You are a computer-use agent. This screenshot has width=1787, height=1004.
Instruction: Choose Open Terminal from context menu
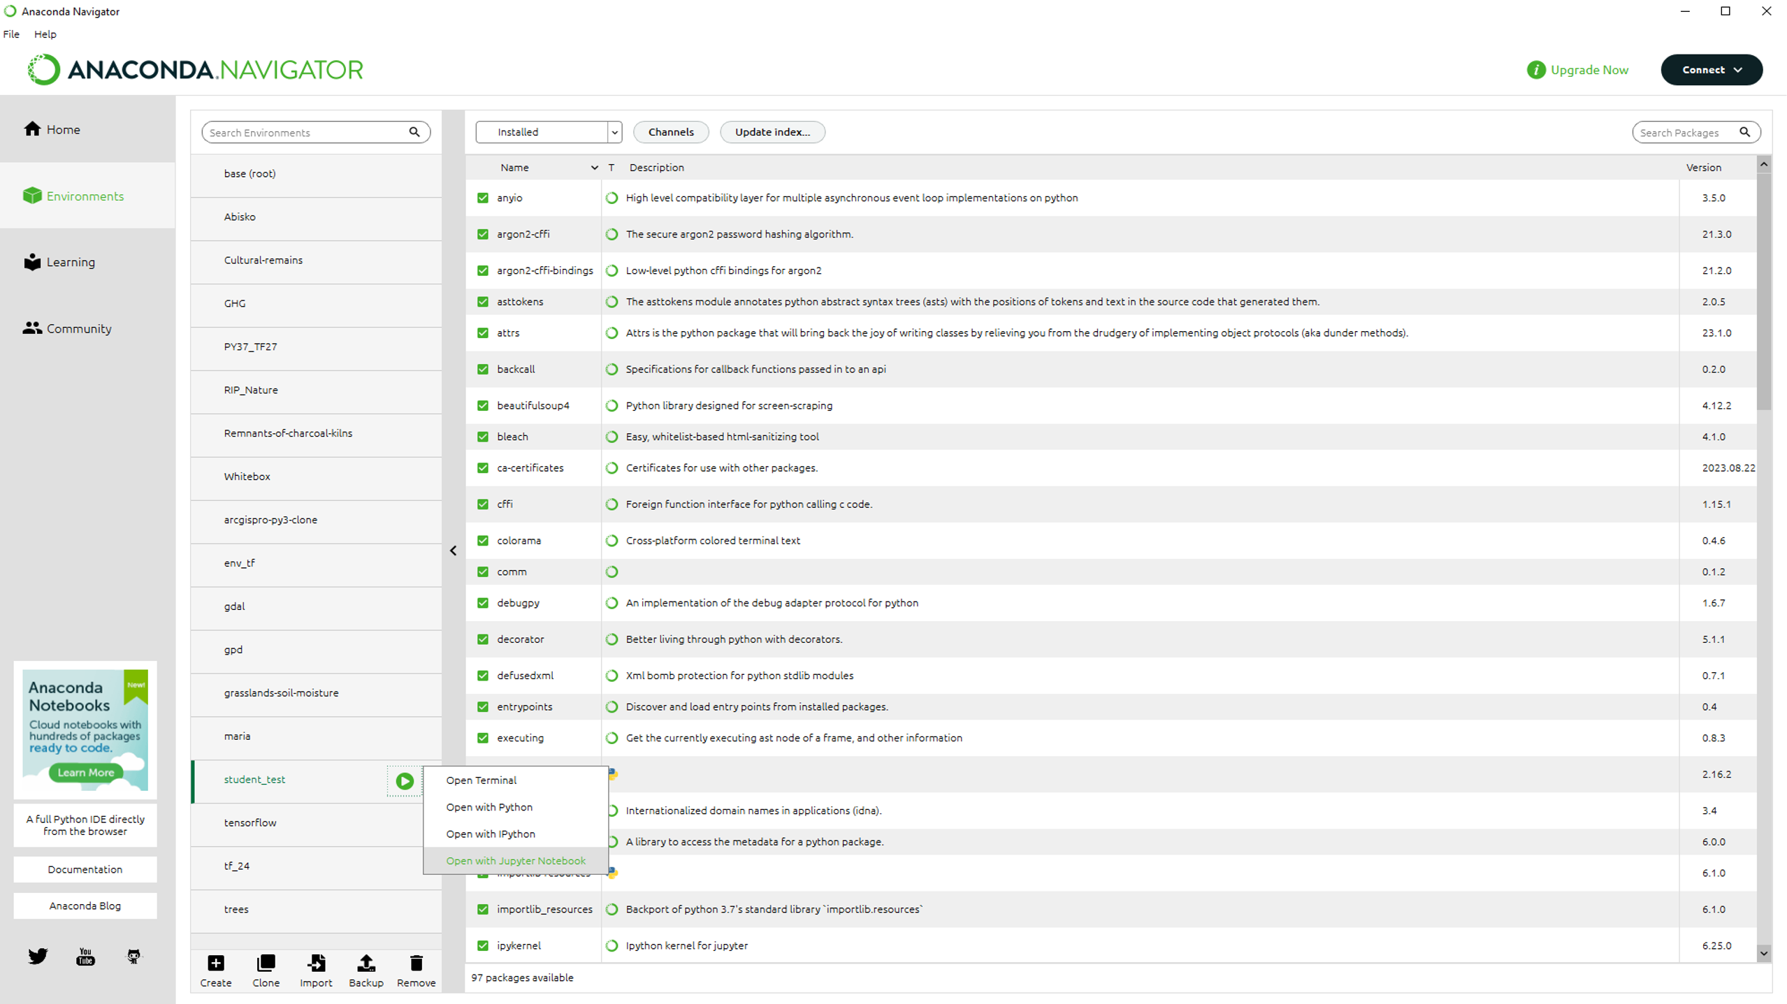[x=481, y=780]
